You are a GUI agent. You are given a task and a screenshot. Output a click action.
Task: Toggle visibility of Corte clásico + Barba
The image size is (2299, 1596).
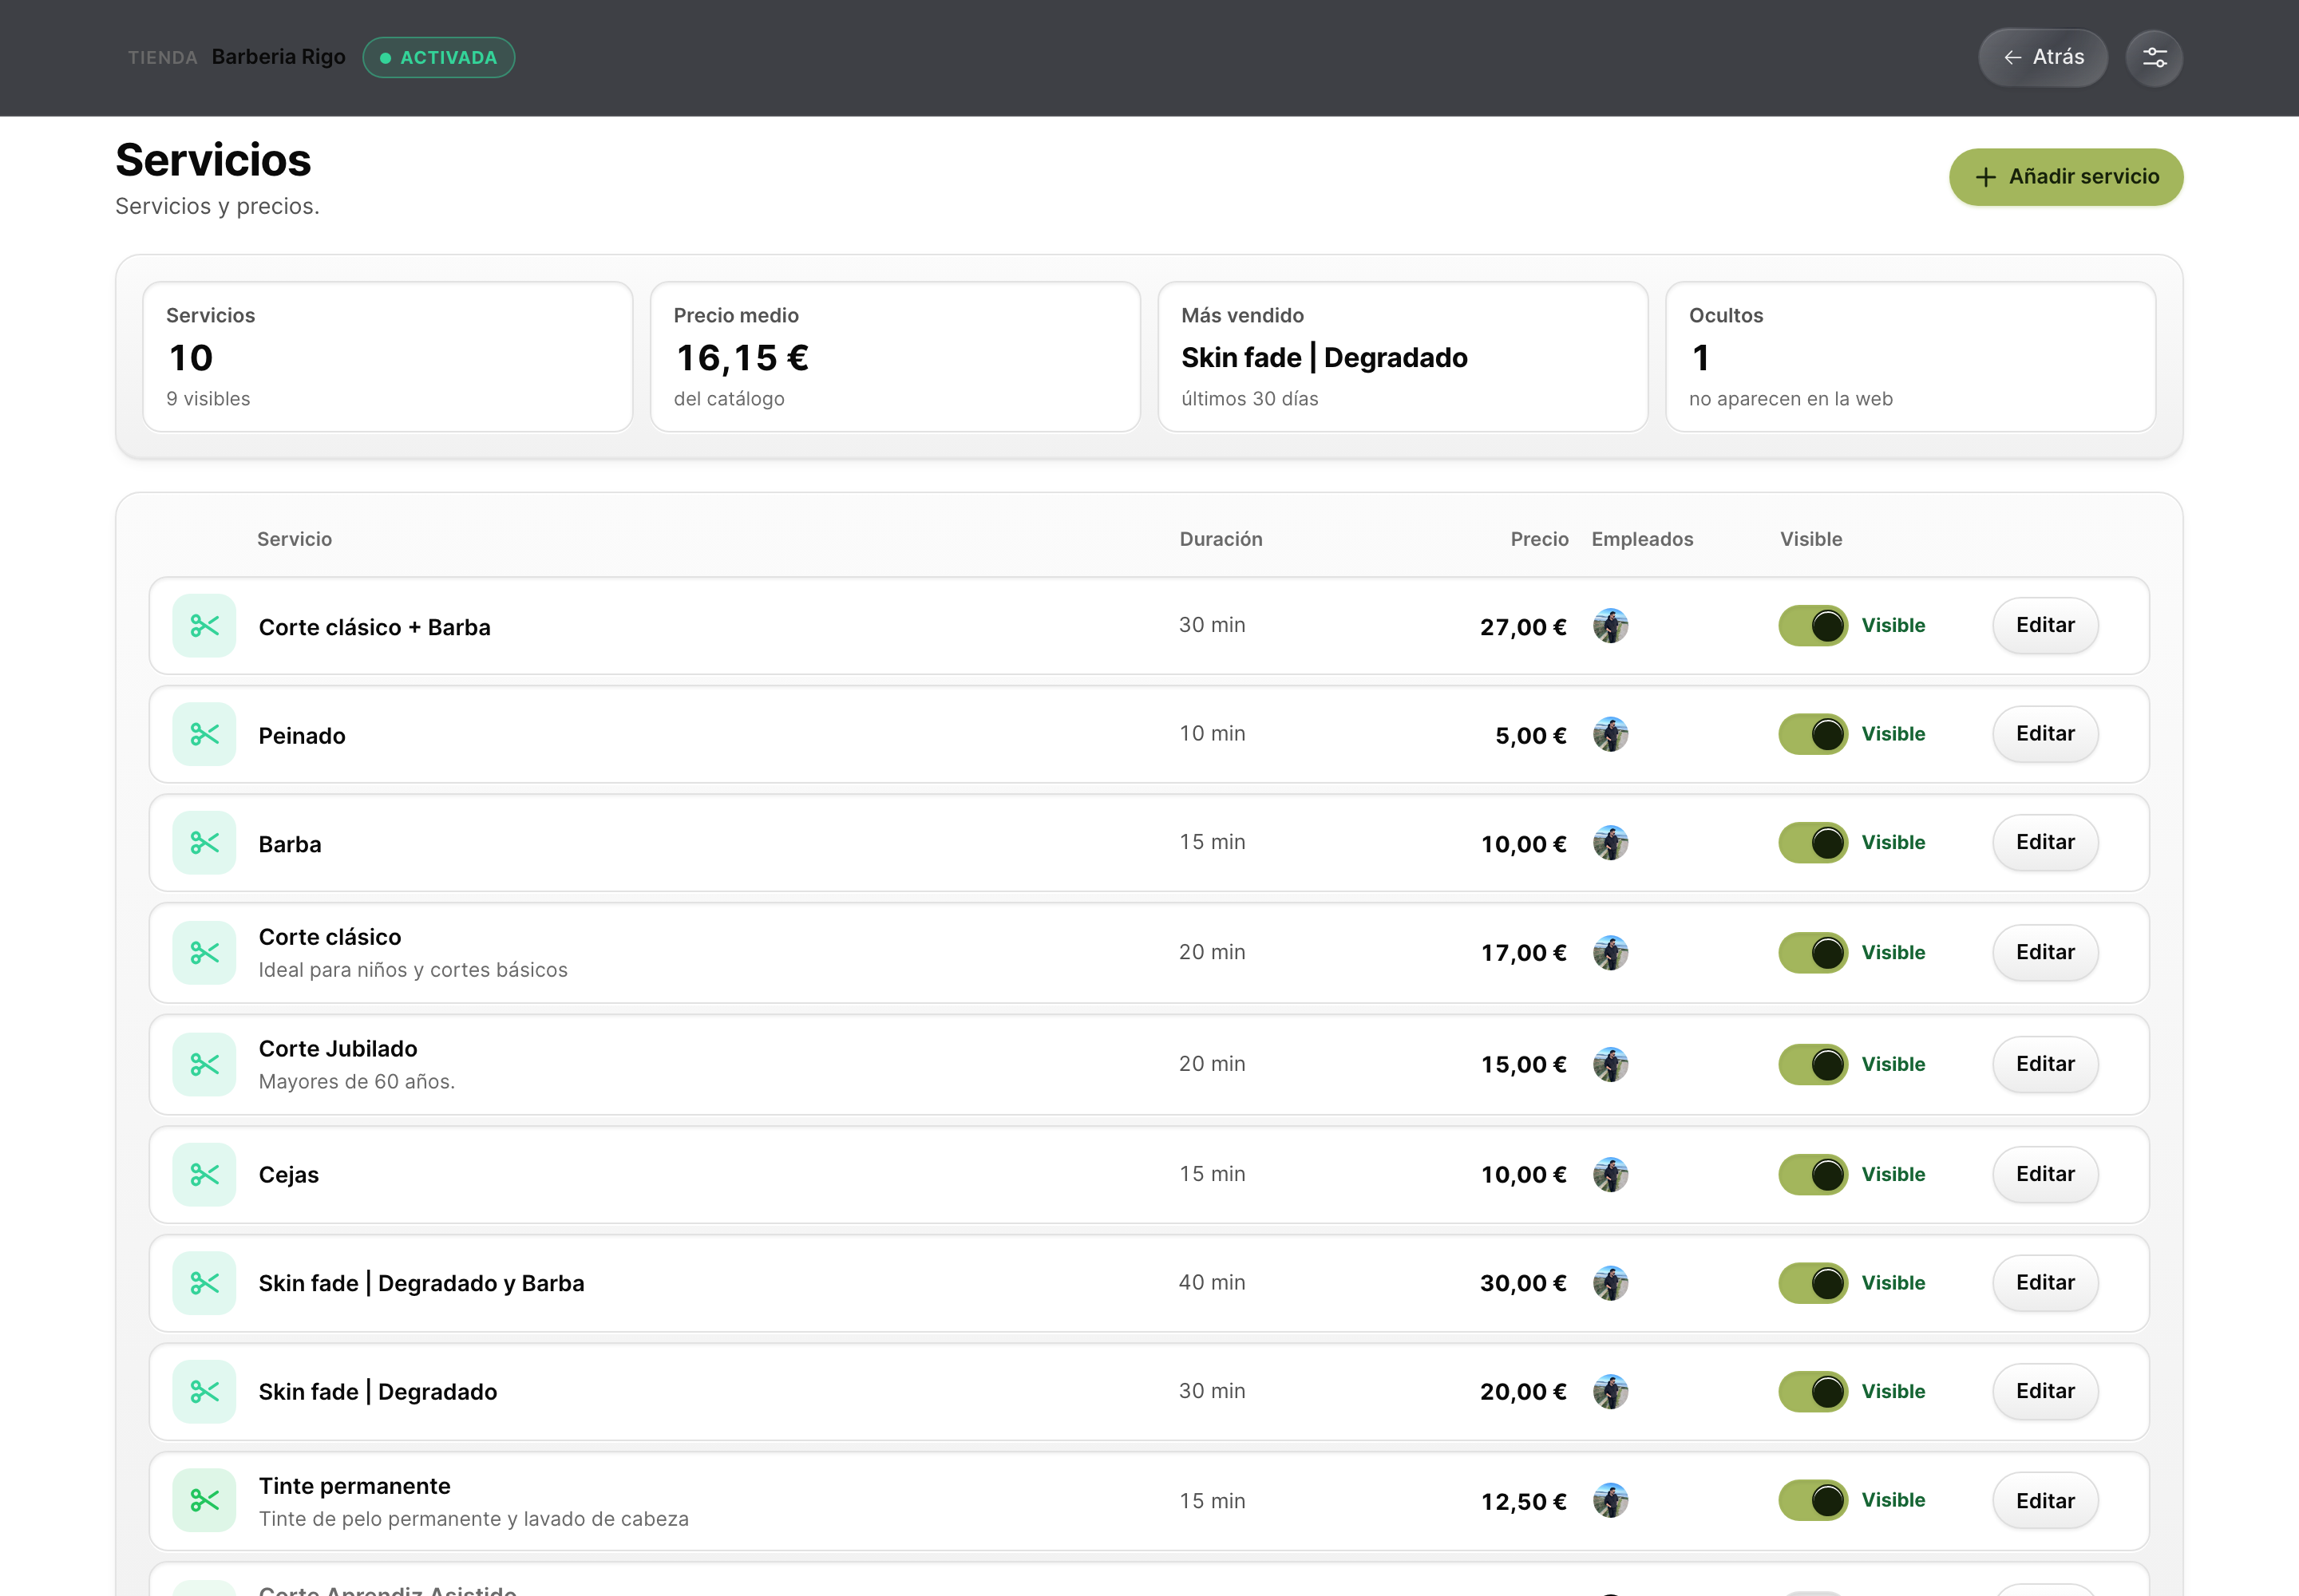(1813, 626)
